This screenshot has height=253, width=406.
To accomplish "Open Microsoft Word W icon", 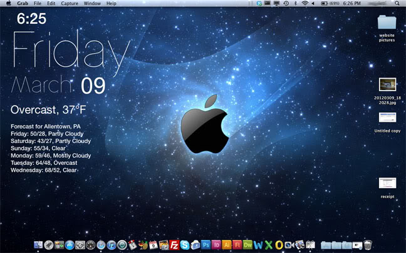I will coord(258,244).
